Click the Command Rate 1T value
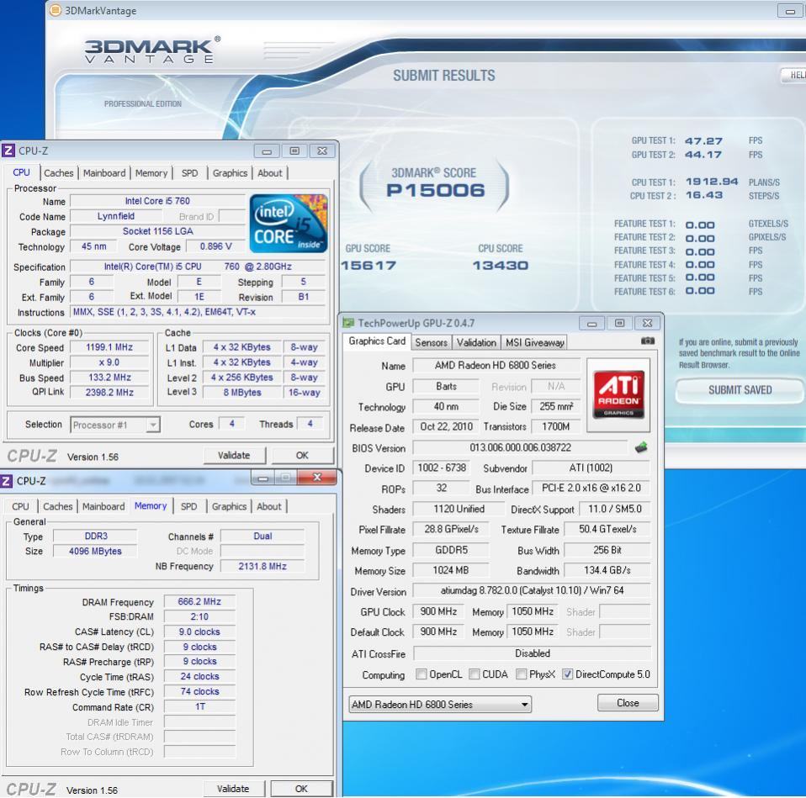This screenshot has width=806, height=798. (199, 707)
